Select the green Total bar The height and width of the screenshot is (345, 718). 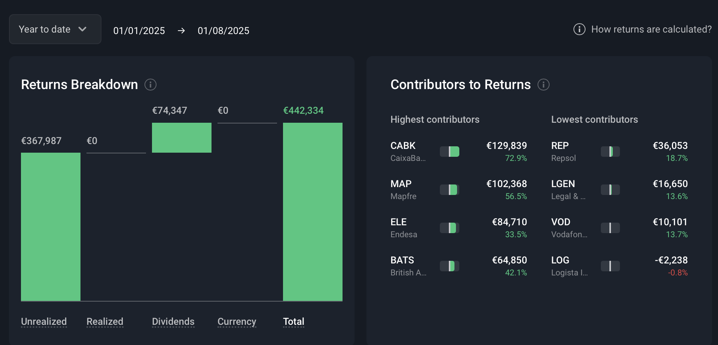coord(313,212)
